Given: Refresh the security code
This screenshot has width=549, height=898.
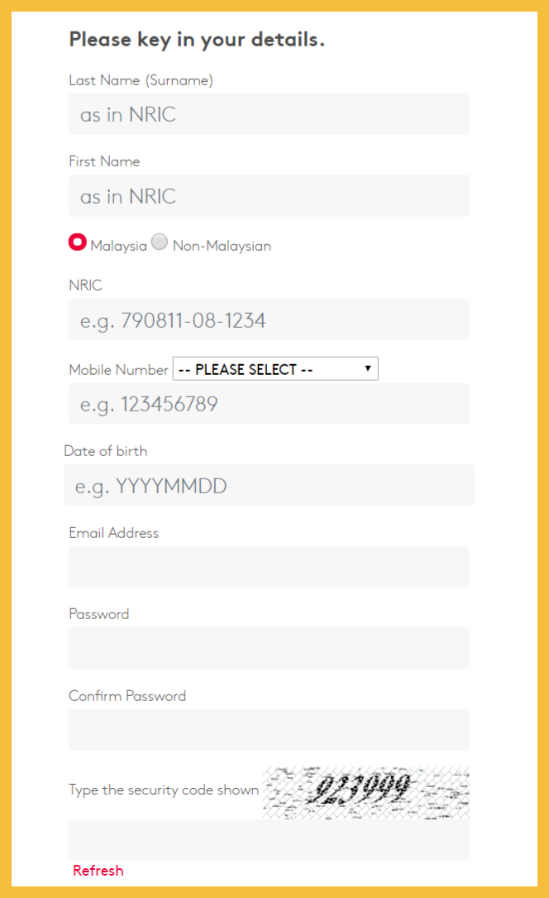Looking at the screenshot, I should click(x=98, y=871).
